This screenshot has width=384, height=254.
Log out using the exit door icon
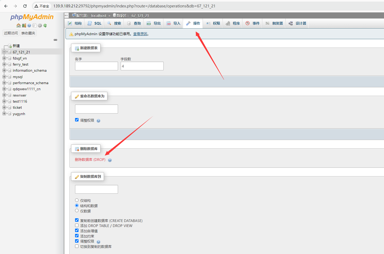click(x=24, y=26)
